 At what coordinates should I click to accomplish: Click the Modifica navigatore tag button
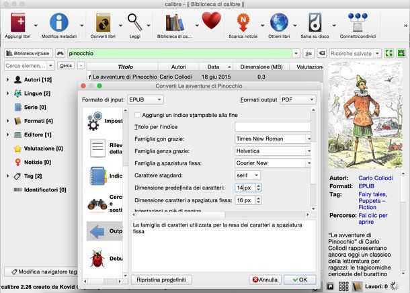click(41, 271)
